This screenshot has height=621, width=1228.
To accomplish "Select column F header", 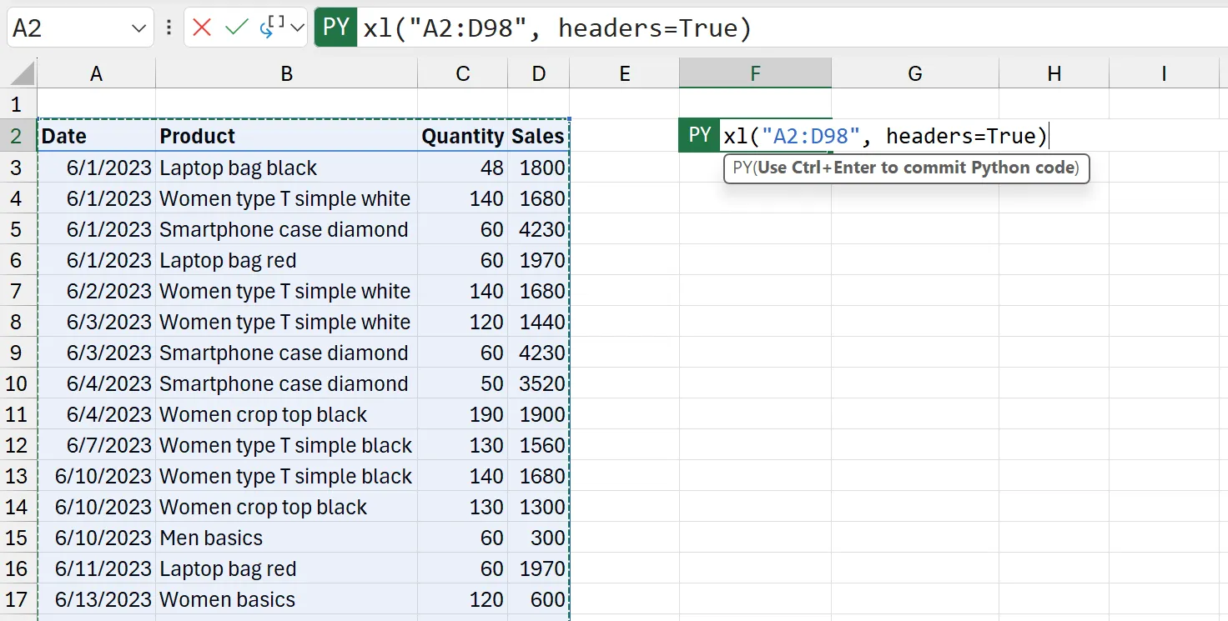I will tap(754, 73).
